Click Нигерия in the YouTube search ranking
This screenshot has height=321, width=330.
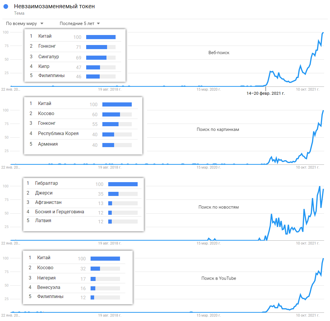(46, 278)
